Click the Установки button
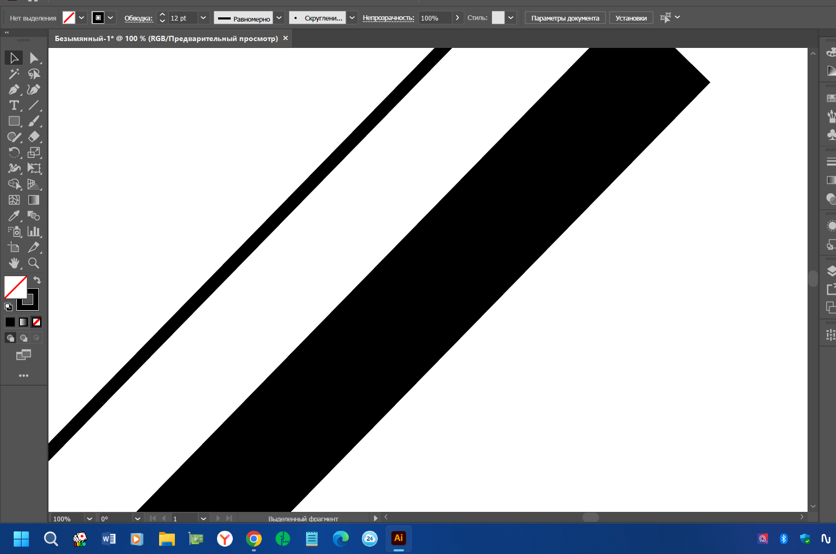836x554 pixels. coord(631,18)
